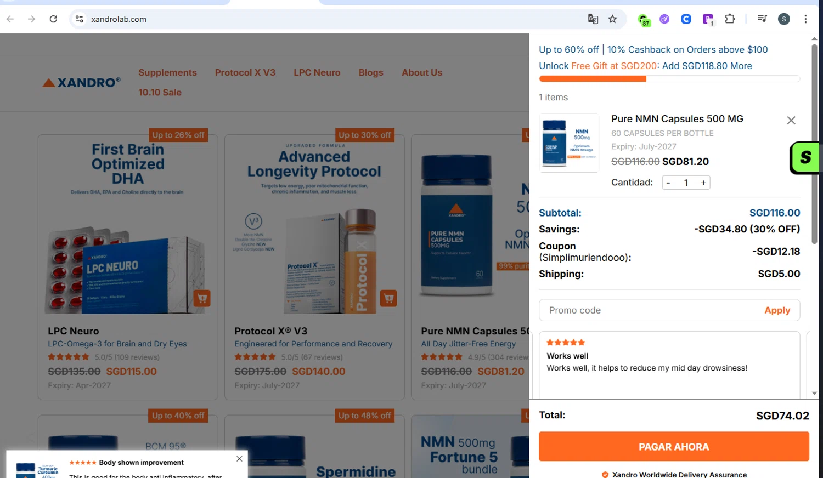Open Pure NMN Capsules product card title
The image size is (823, 478).
click(x=475, y=331)
